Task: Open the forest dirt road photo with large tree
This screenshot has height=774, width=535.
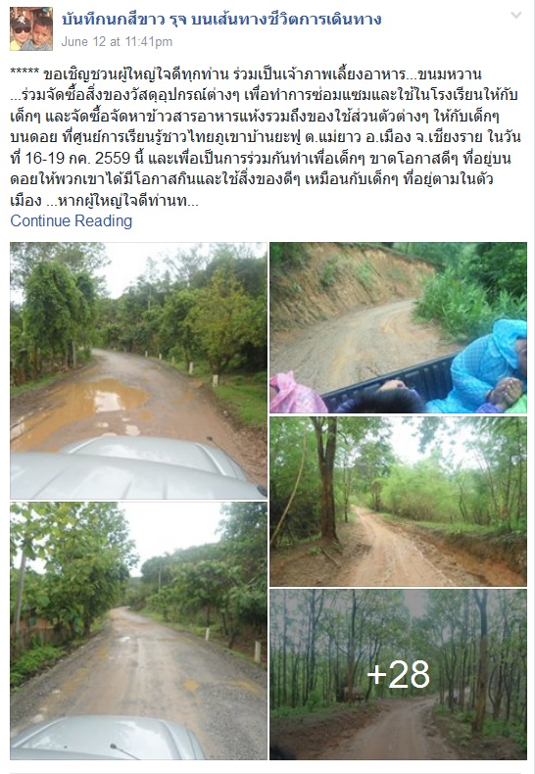Action: (398, 502)
